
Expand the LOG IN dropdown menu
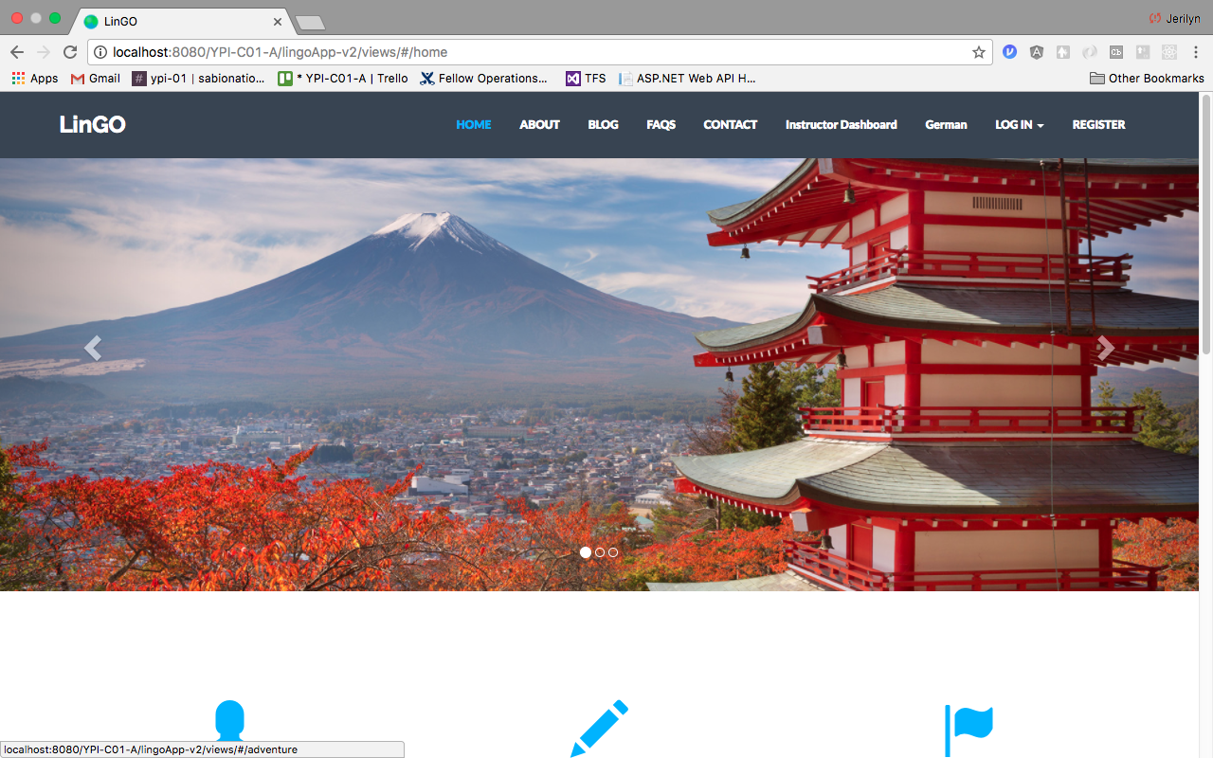(1019, 125)
